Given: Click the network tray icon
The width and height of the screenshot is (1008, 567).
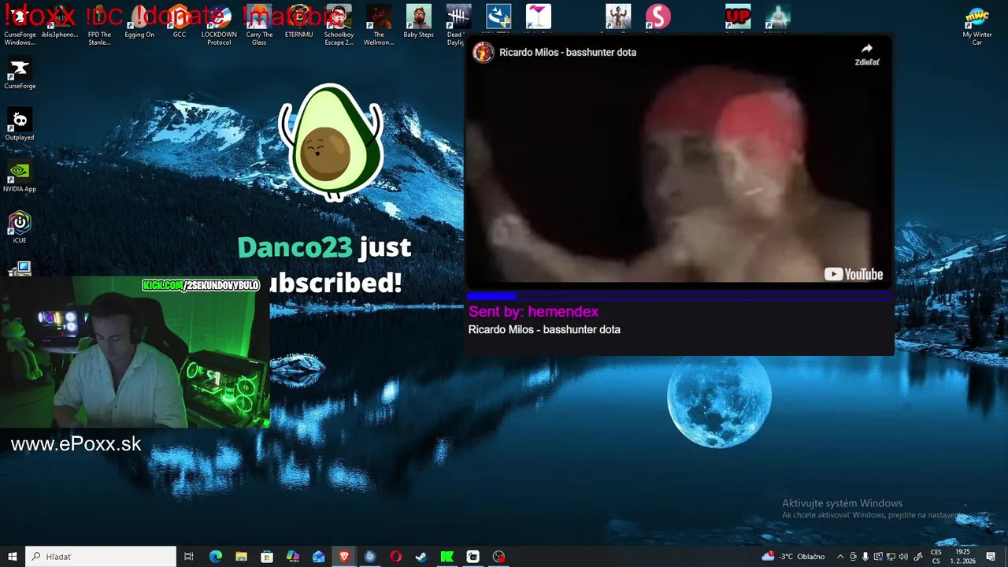Looking at the screenshot, I should (x=891, y=557).
